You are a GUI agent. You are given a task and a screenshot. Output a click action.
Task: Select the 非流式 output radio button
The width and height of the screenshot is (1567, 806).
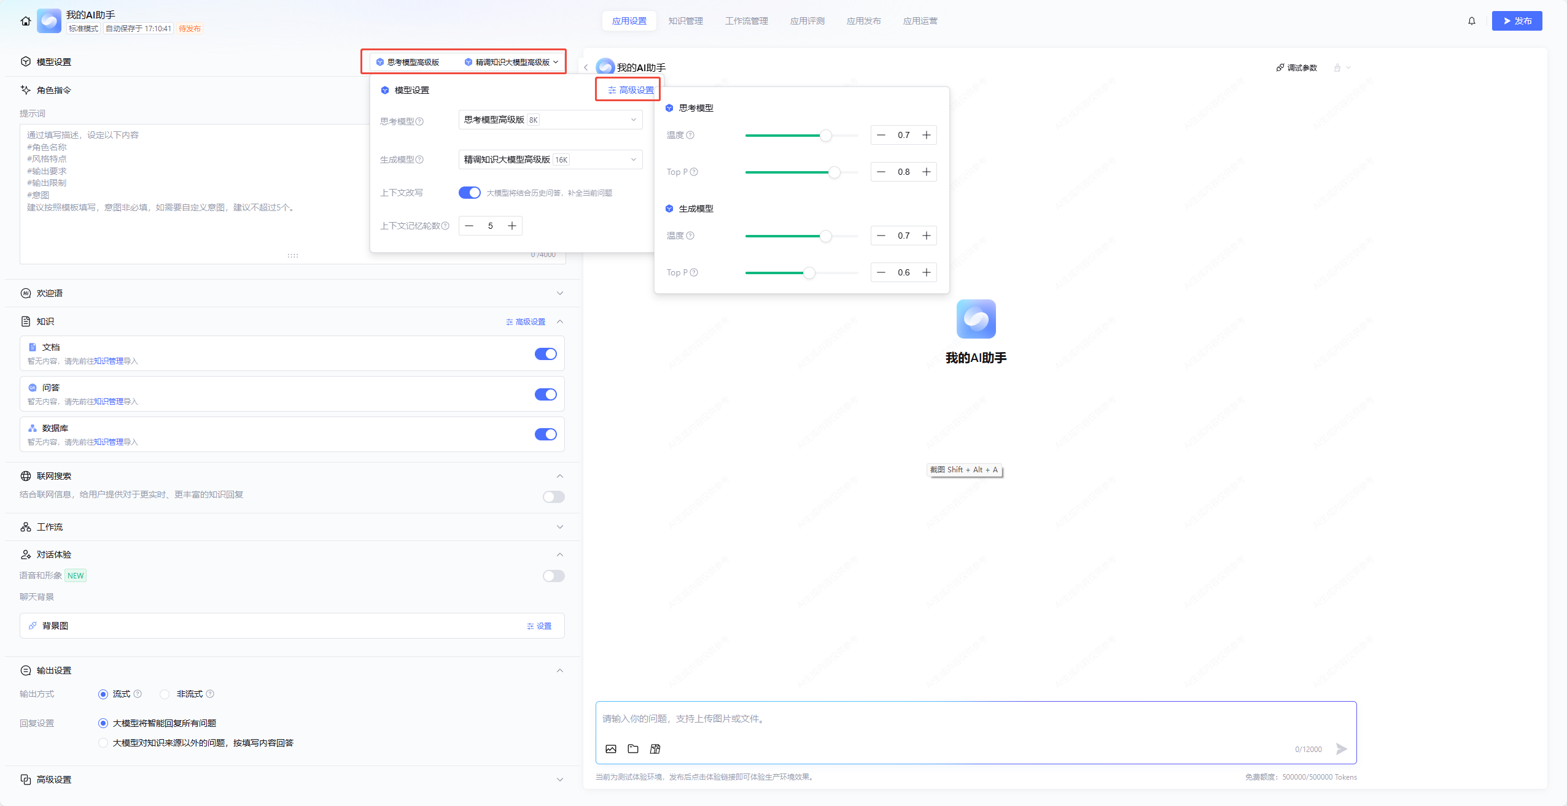point(165,694)
